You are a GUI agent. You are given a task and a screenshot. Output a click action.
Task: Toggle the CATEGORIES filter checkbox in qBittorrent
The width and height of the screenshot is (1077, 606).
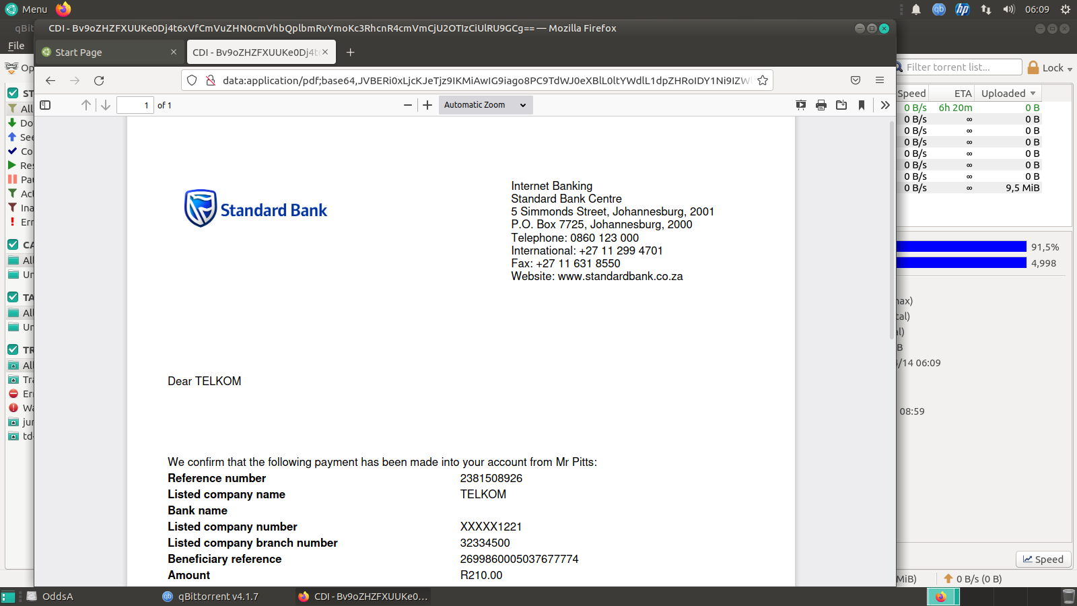click(x=13, y=244)
